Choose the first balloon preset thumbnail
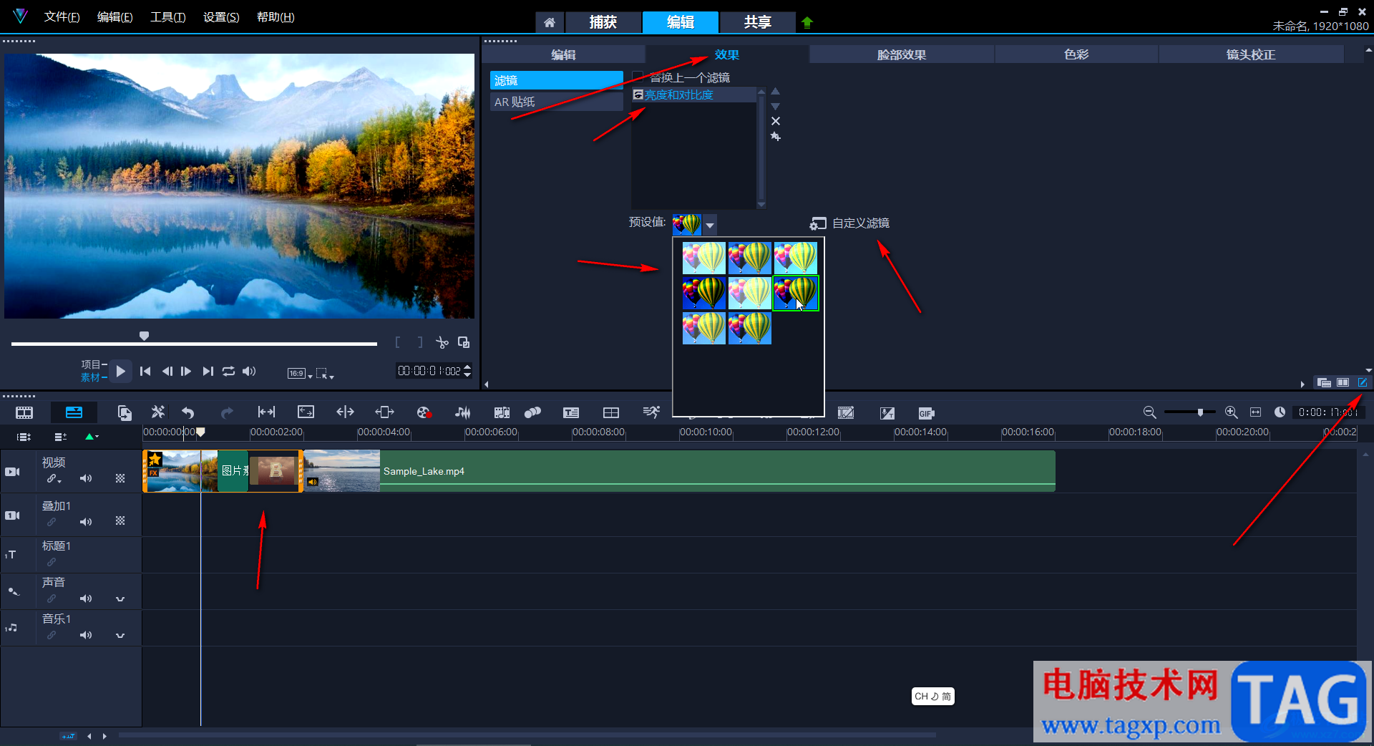 pyautogui.click(x=703, y=258)
